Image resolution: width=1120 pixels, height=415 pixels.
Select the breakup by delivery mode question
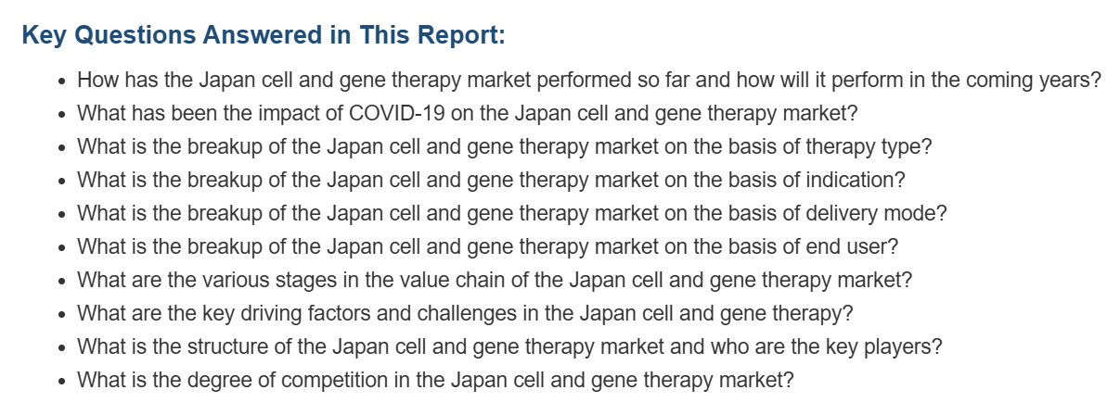click(x=512, y=213)
